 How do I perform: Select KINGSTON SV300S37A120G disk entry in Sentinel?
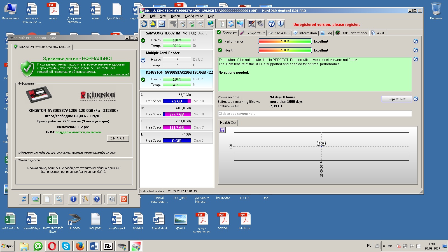tap(176, 79)
